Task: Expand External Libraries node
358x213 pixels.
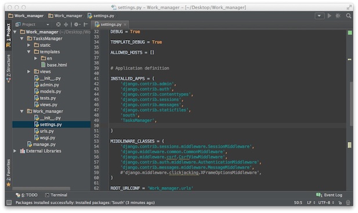Action: coord(15,151)
